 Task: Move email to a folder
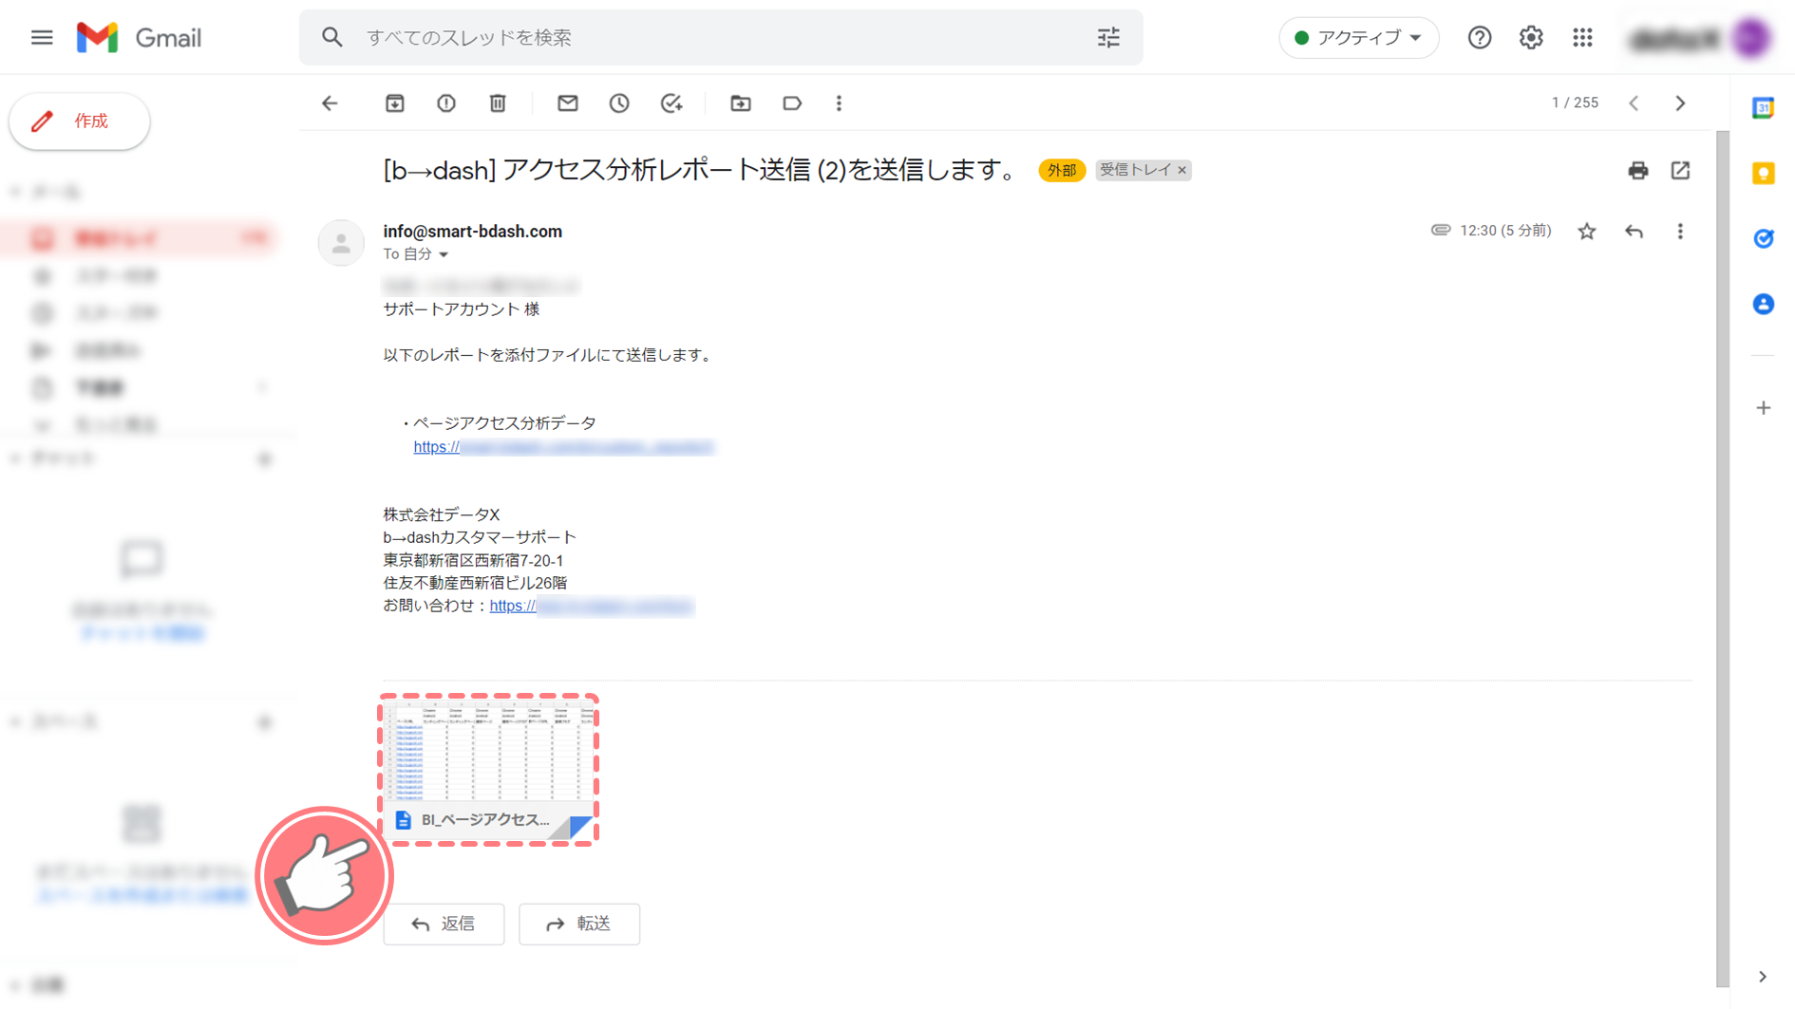741,103
